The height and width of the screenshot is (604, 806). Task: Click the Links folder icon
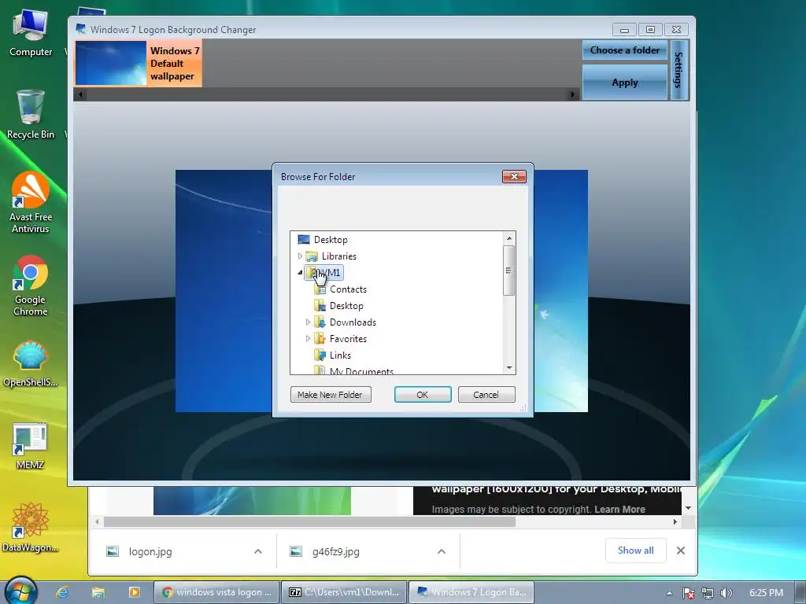point(320,355)
